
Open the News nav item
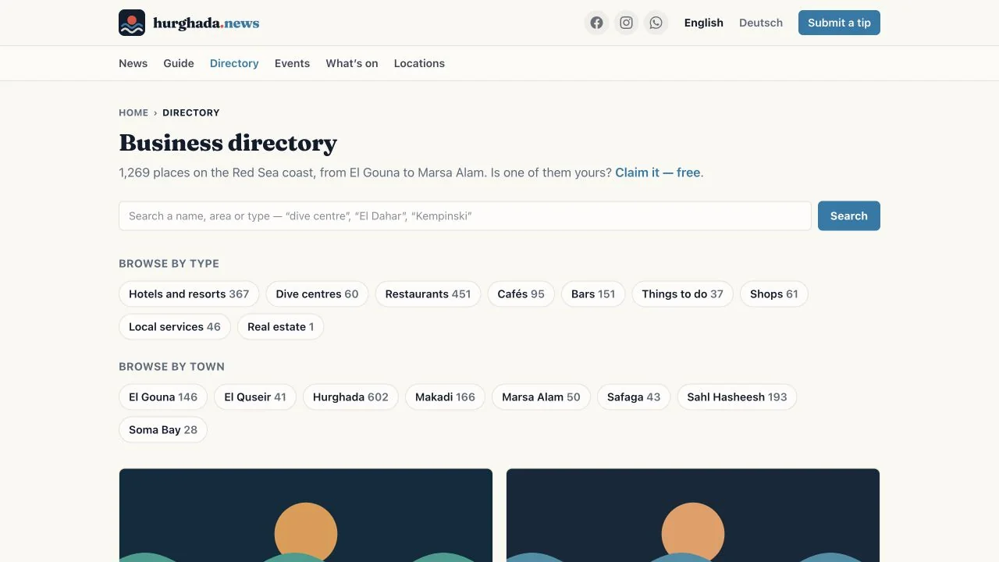[x=133, y=63]
